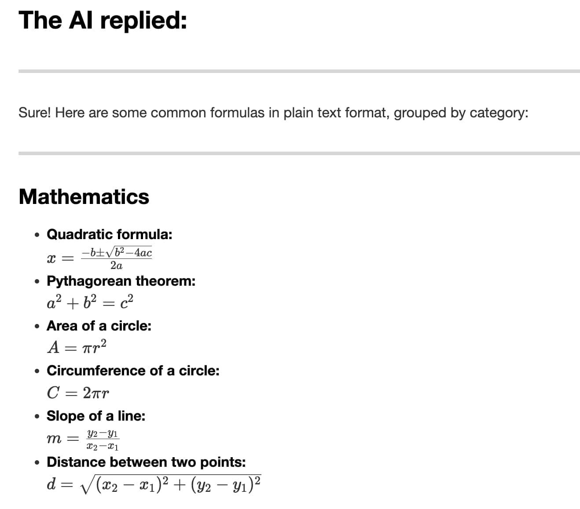Click the A = πr² equation

coord(77,347)
